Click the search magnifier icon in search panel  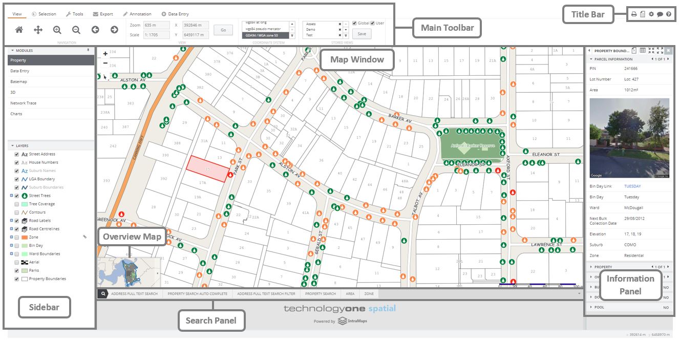pos(102,294)
